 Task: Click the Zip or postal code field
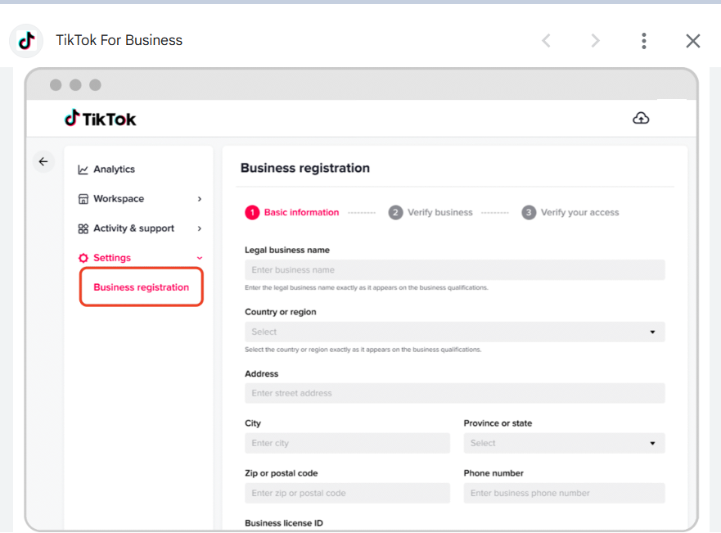347,493
